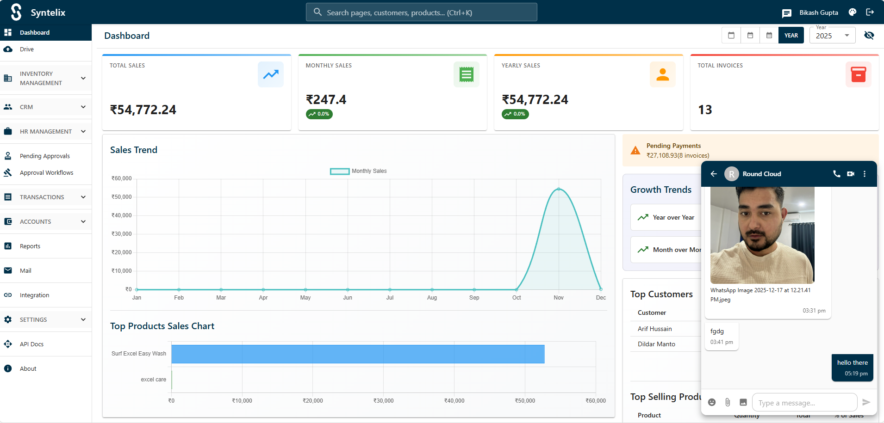Viewport: 884px width, 423px height.
Task: Expand the HR Management section
Action: pyautogui.click(x=46, y=131)
